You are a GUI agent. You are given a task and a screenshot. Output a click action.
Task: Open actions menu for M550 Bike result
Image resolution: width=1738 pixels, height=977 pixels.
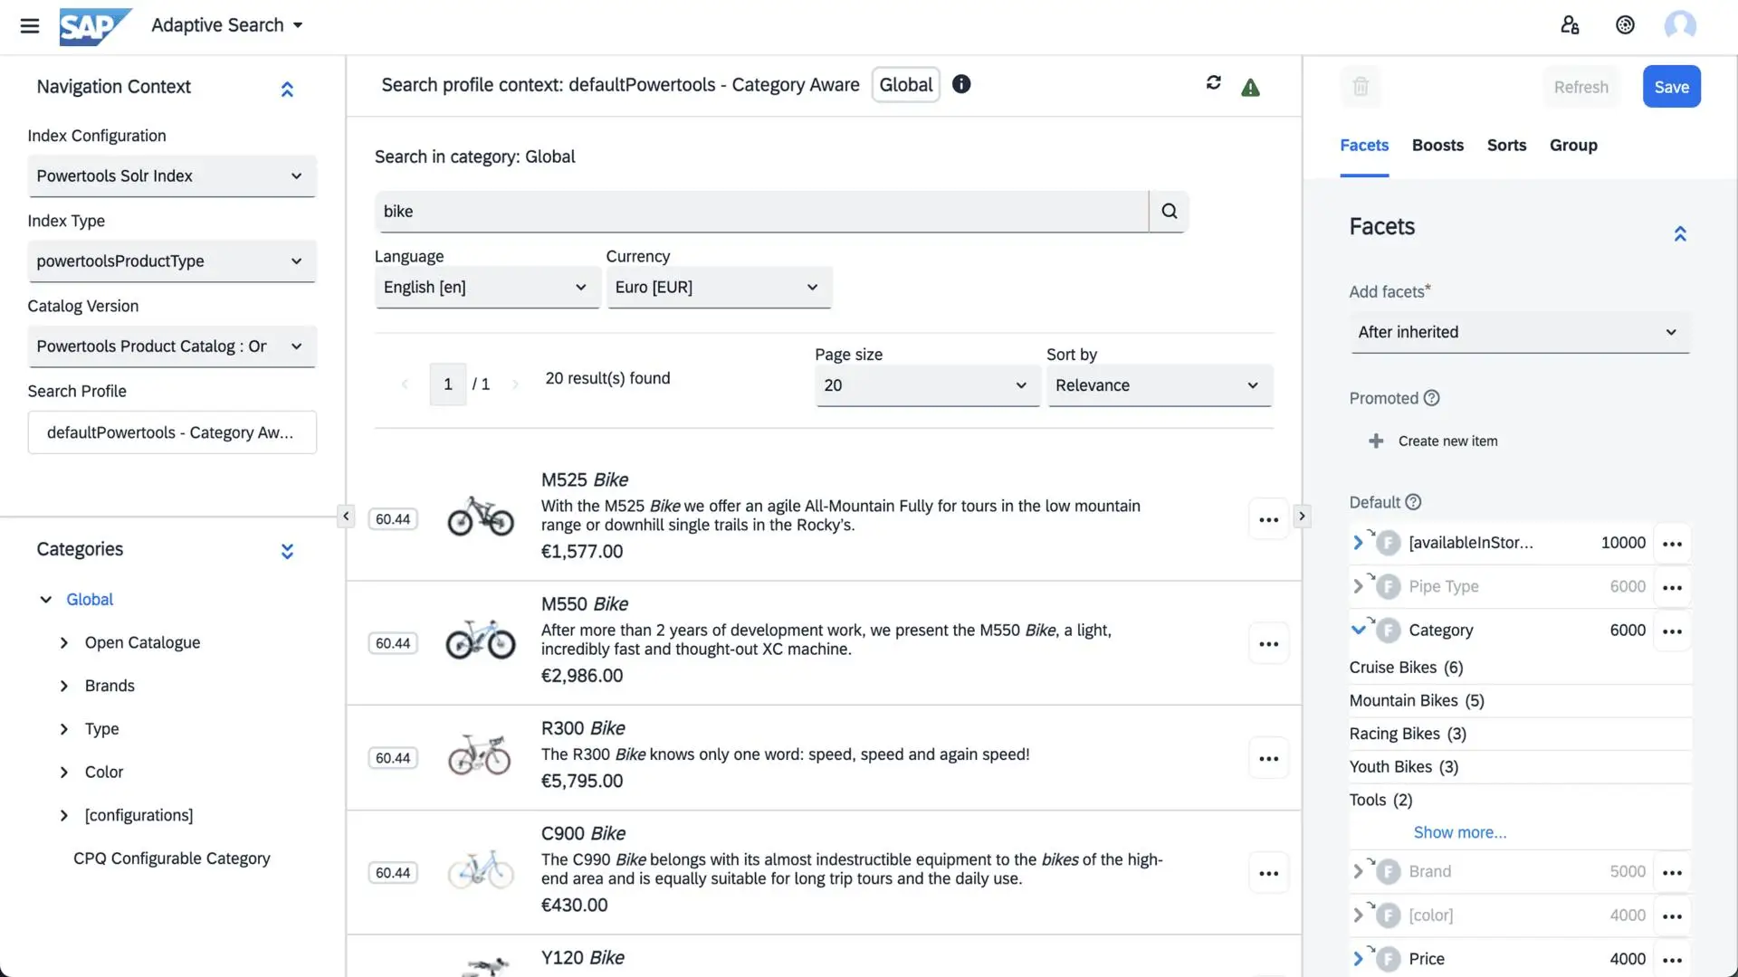pos(1268,643)
